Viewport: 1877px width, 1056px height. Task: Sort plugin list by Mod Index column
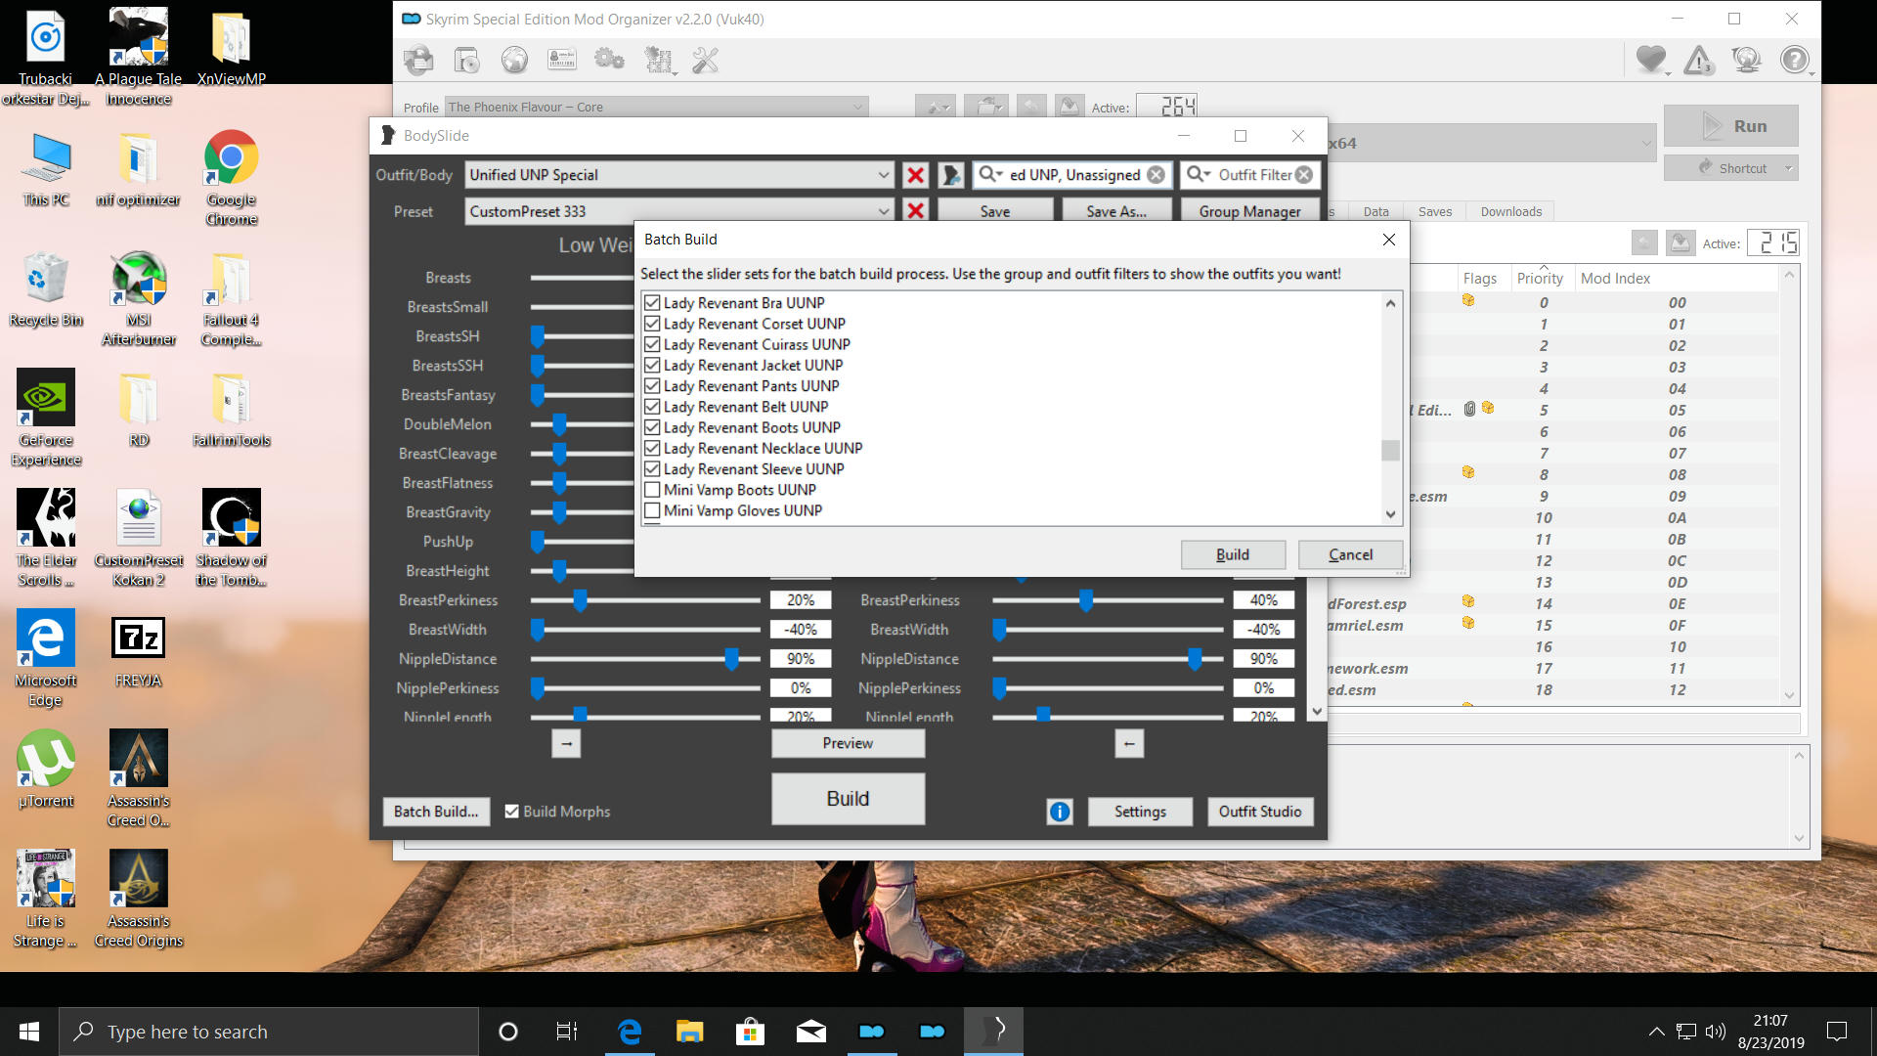pyautogui.click(x=1615, y=279)
